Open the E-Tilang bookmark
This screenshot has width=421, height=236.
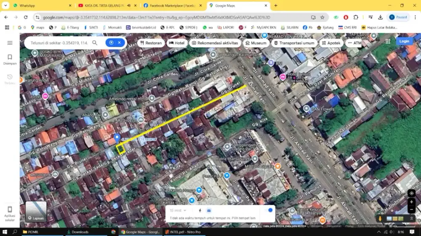70,27
